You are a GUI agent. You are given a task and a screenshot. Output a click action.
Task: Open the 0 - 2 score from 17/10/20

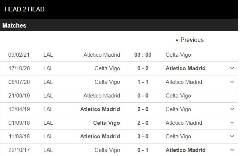[x=143, y=68]
